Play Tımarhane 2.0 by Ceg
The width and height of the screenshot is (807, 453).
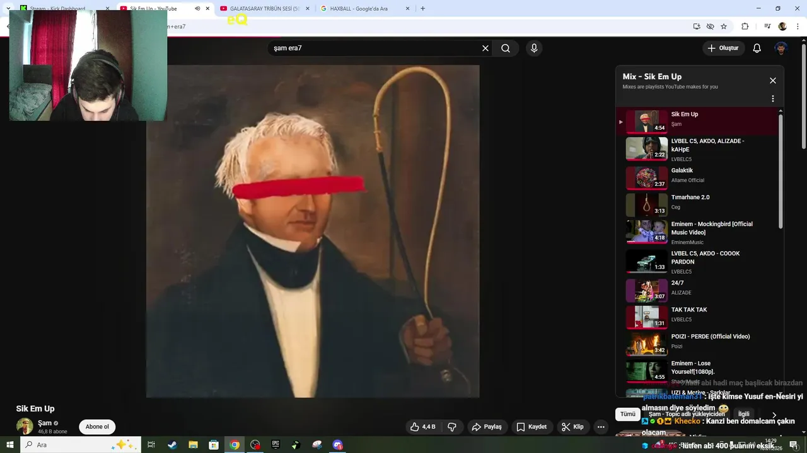pos(697,204)
